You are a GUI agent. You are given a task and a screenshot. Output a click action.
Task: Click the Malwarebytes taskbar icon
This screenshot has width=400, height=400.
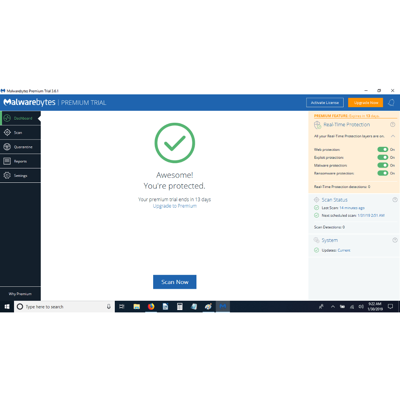point(223,307)
